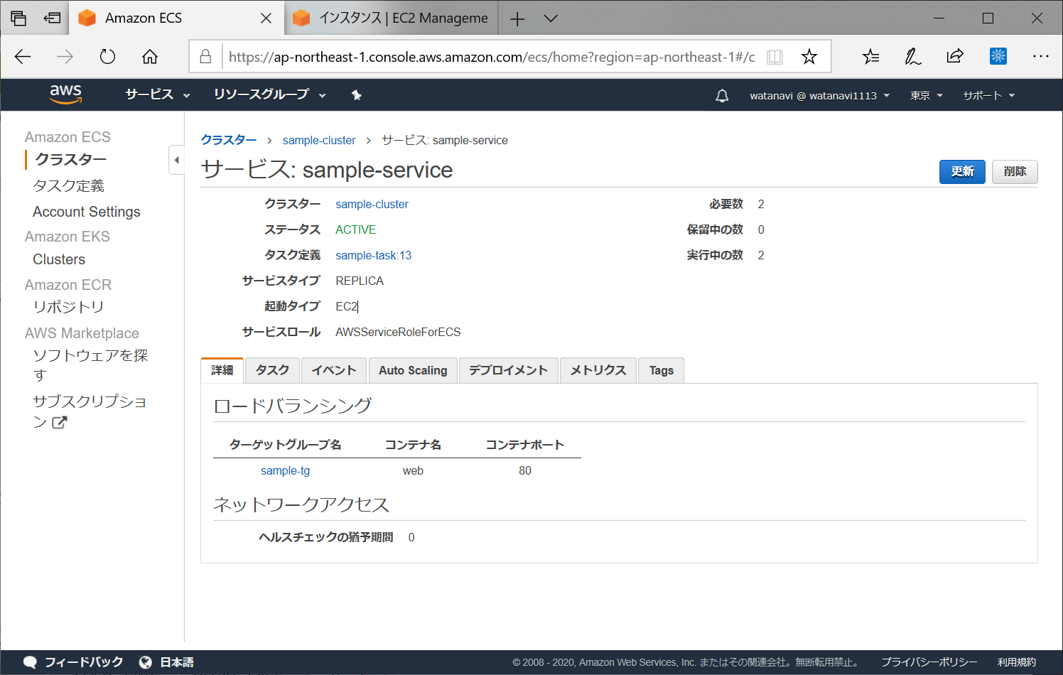The height and width of the screenshot is (675, 1063).
Task: Open the add notes pen icon
Action: click(912, 57)
